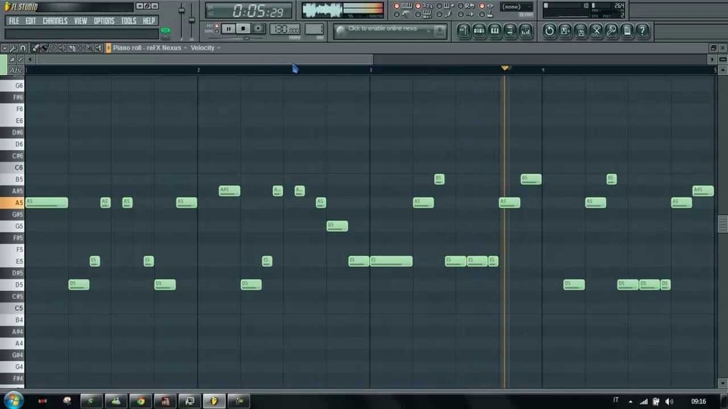Open the EDIT menu

(x=31, y=21)
